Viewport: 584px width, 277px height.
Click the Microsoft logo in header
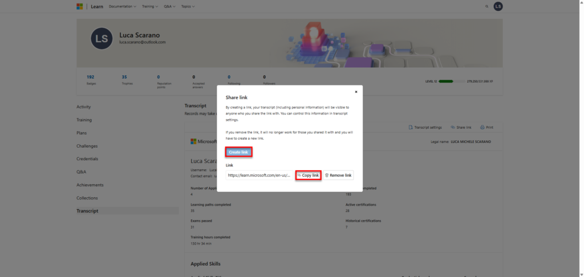[79, 6]
